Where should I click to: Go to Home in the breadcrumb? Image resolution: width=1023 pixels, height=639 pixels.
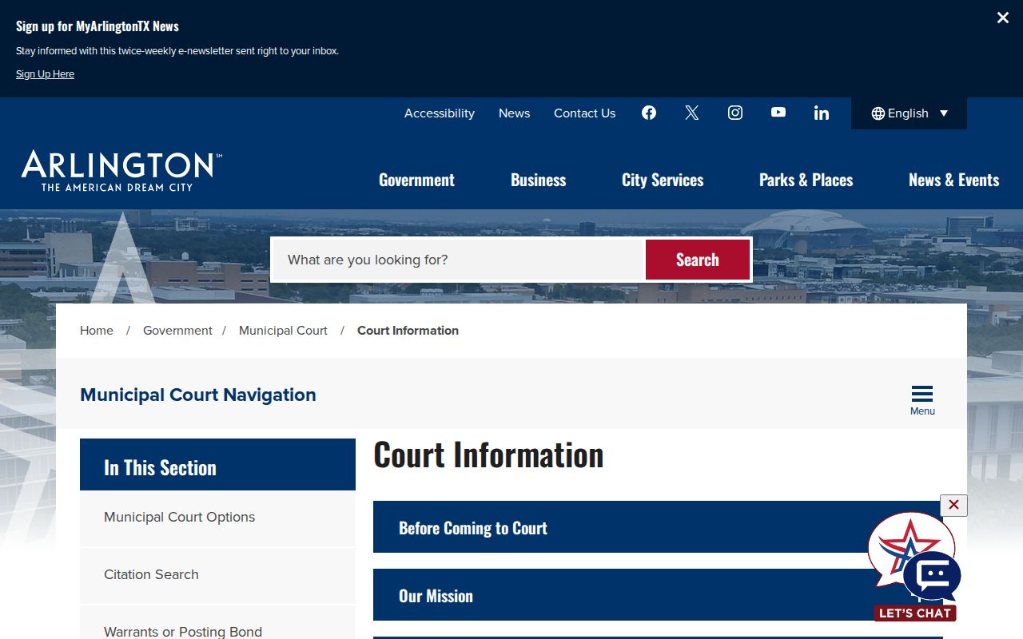click(x=97, y=331)
